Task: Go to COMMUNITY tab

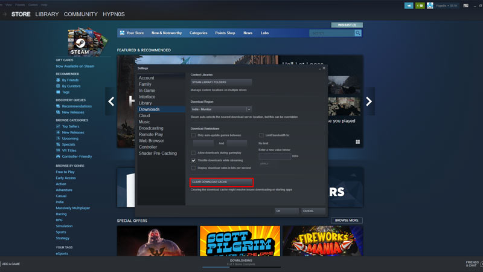Action: [x=81, y=14]
